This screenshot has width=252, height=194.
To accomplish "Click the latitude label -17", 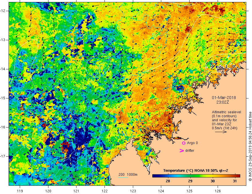I will pos(3,156).
